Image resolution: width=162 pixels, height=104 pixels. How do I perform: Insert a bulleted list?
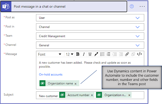tap(103, 54)
